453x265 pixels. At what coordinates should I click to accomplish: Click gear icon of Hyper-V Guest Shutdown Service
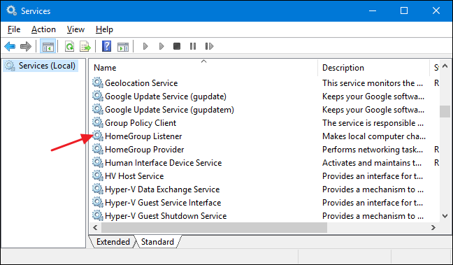(x=98, y=215)
